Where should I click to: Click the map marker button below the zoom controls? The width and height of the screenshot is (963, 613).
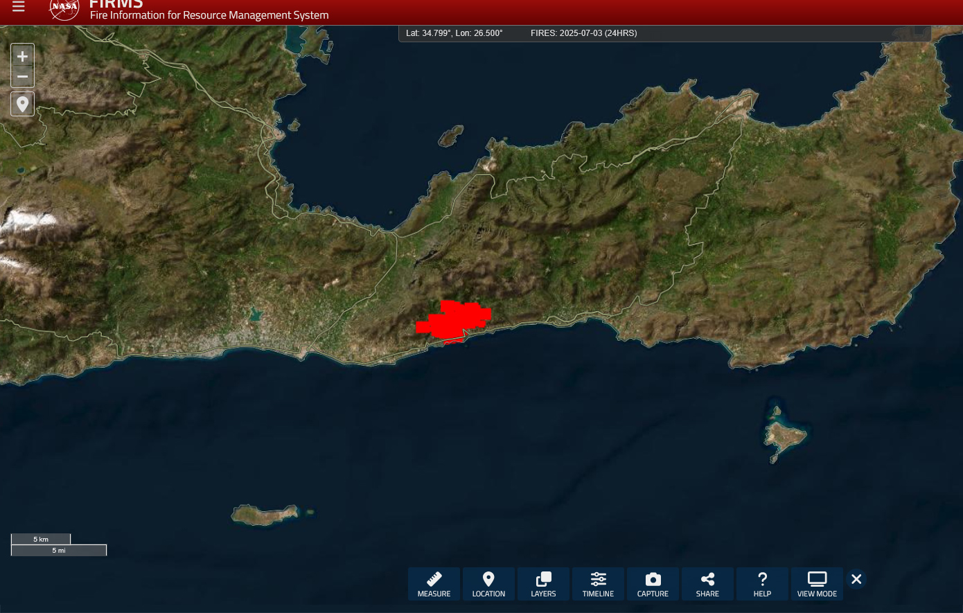pyautogui.click(x=22, y=104)
